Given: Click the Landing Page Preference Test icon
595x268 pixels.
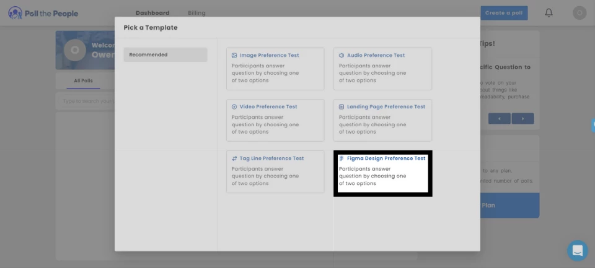Looking at the screenshot, I should 342,107.
